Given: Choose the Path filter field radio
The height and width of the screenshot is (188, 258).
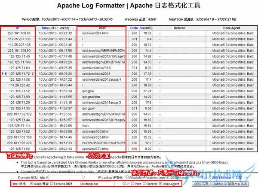Looking at the screenshot, I should pyautogui.click(x=132, y=184).
